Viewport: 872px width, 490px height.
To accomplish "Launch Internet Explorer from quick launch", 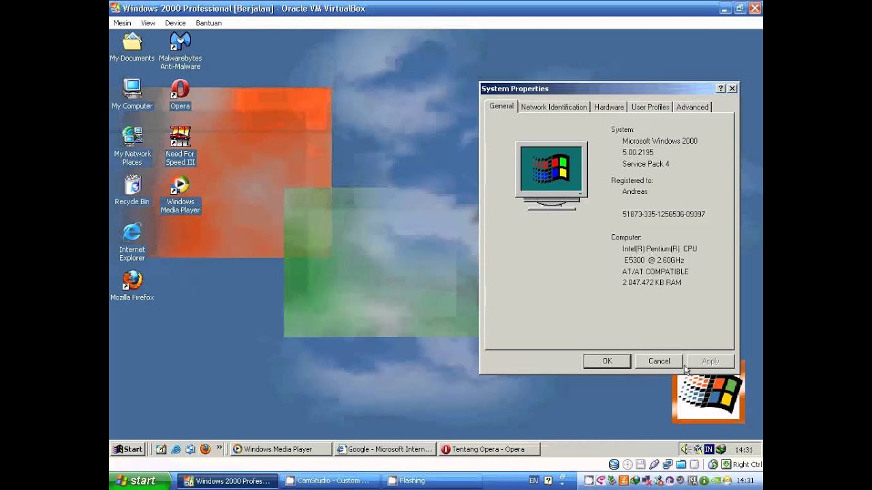I will coord(176,449).
